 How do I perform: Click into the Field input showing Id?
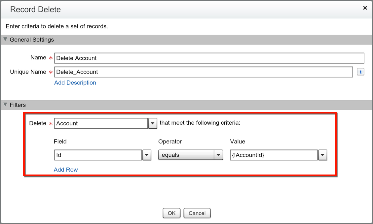(98, 155)
